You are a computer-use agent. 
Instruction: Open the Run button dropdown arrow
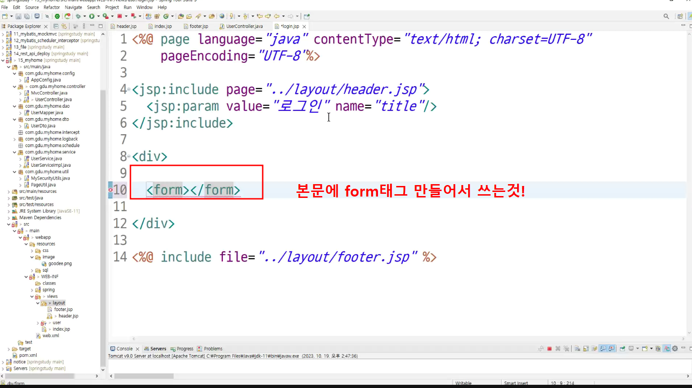pos(98,16)
